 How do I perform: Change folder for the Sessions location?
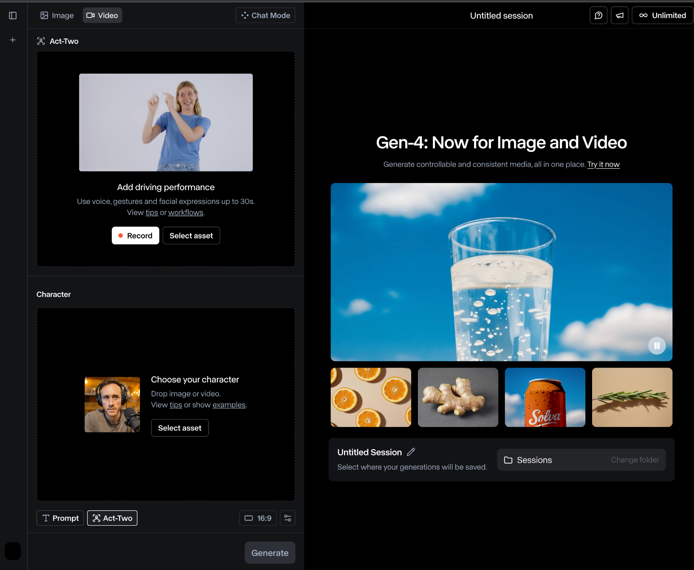(x=635, y=460)
